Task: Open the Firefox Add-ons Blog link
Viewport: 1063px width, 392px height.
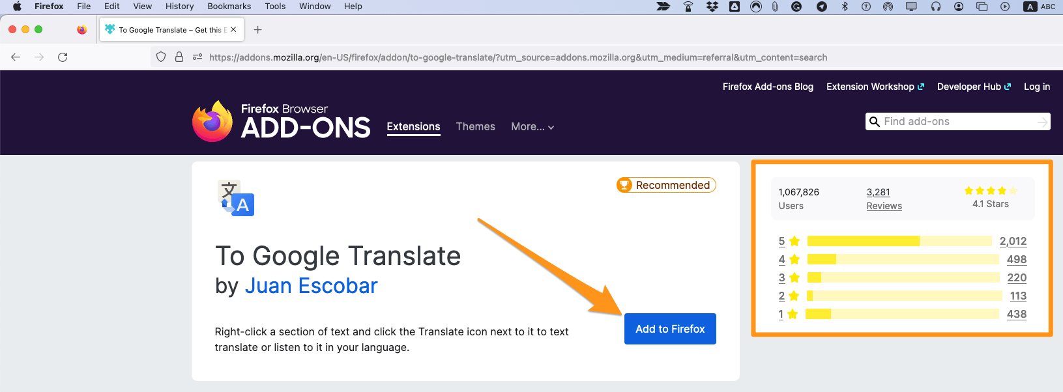Action: pos(768,87)
